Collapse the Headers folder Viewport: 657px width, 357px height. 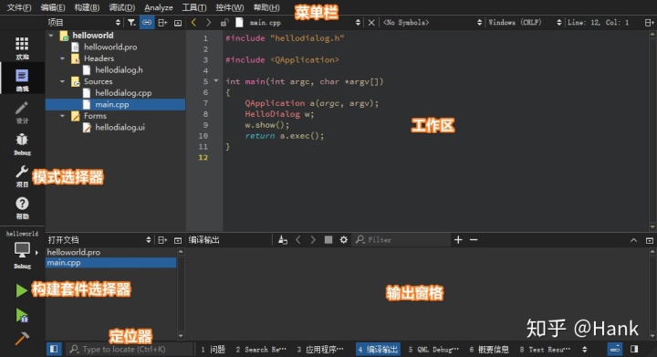tap(62, 58)
